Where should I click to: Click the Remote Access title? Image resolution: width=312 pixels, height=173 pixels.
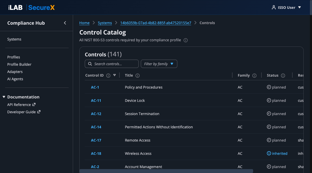(x=138, y=140)
